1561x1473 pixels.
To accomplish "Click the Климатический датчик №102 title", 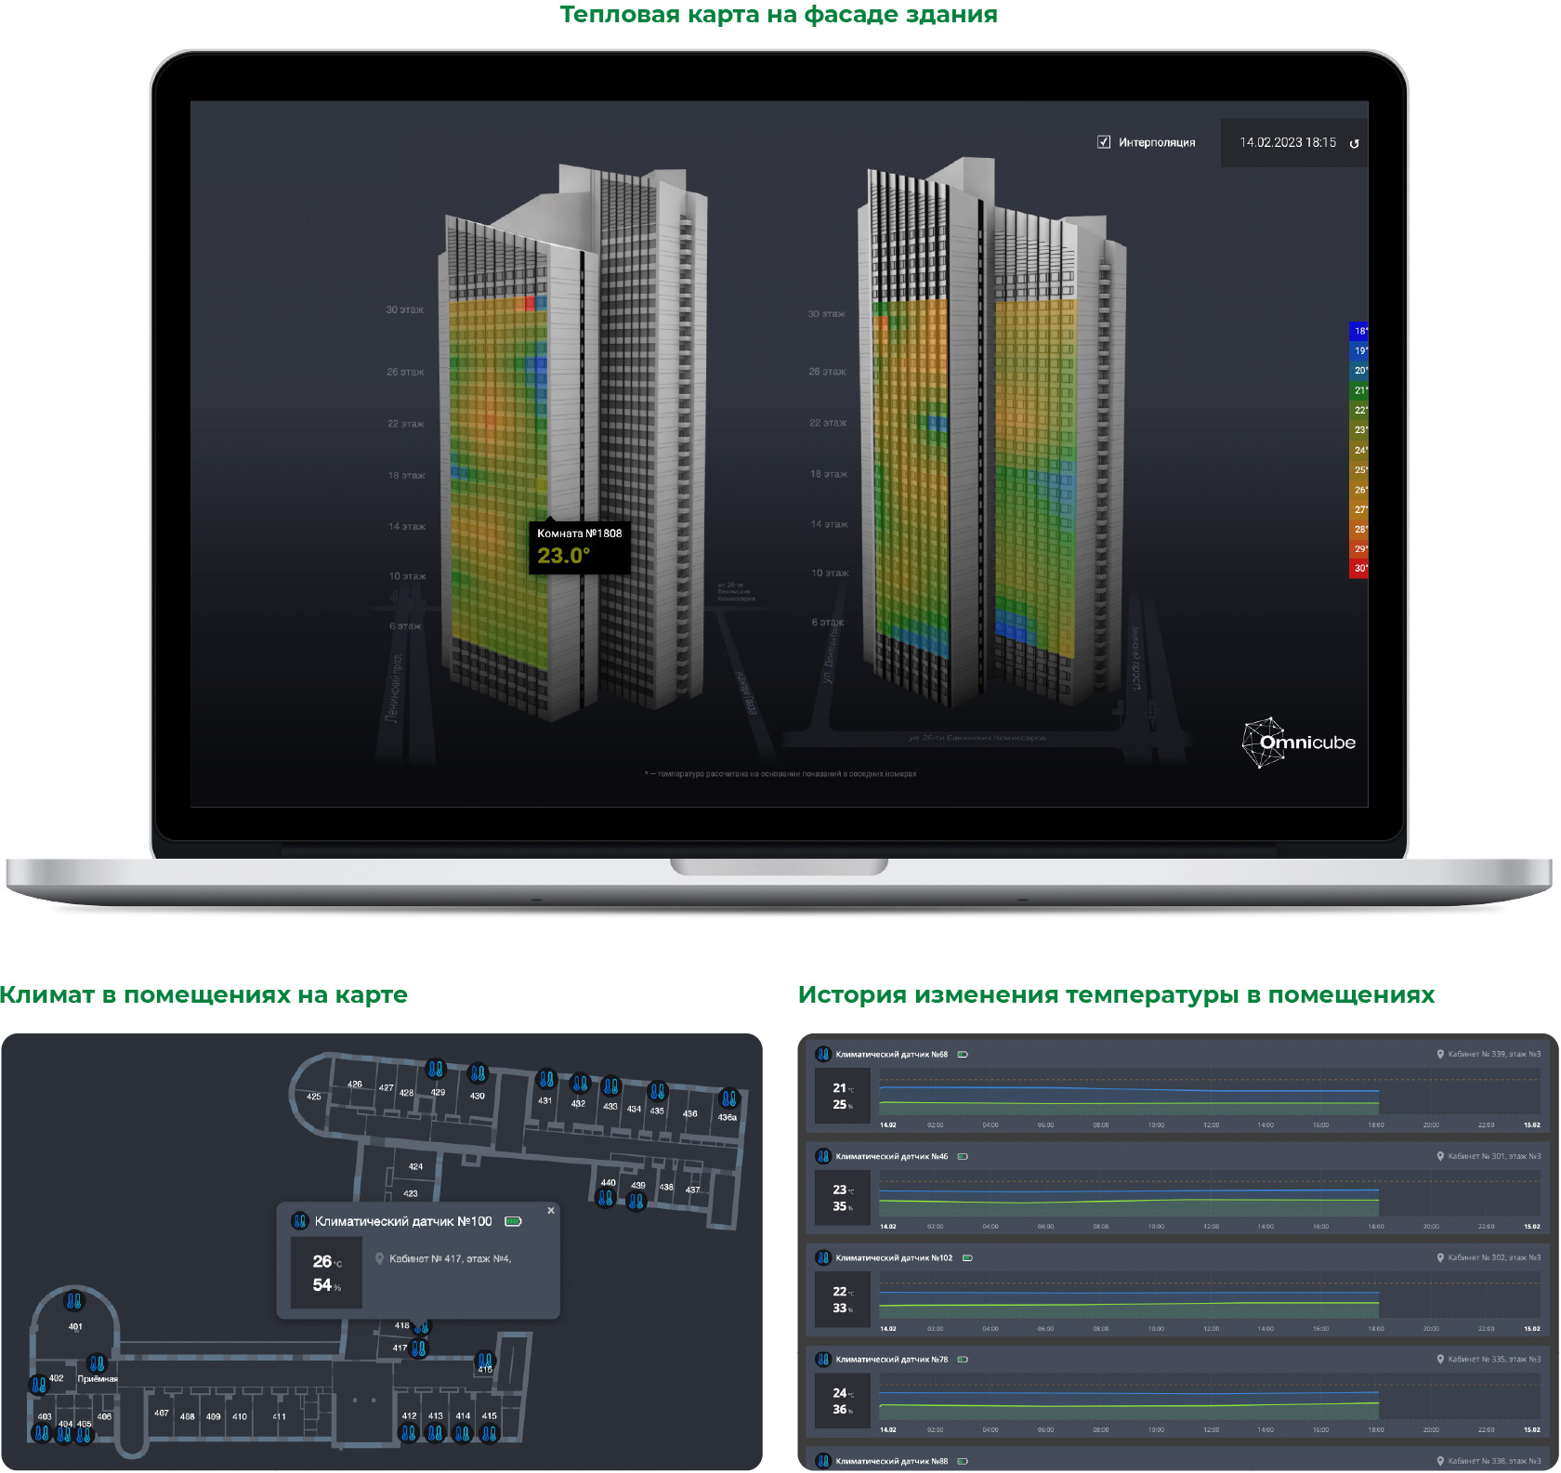I will point(893,1257).
